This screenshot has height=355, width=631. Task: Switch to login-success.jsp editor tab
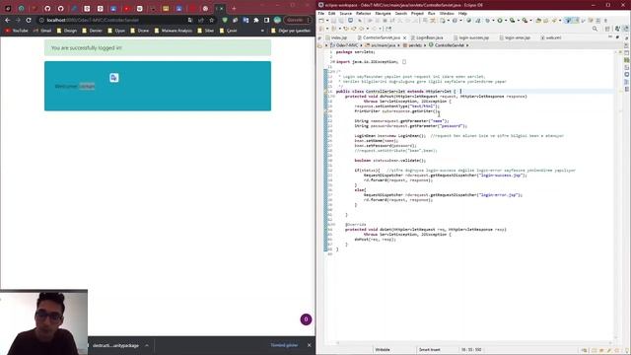tap(471, 37)
